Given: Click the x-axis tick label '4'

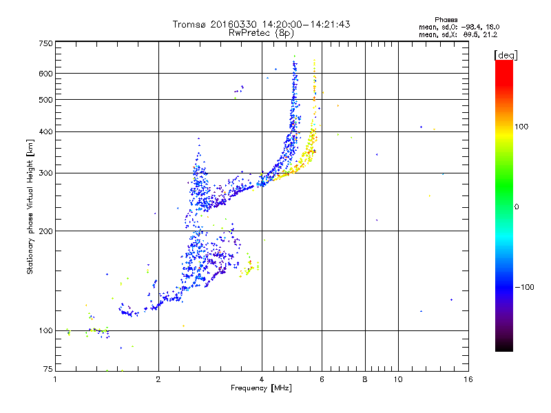Looking at the screenshot, I should (x=262, y=379).
